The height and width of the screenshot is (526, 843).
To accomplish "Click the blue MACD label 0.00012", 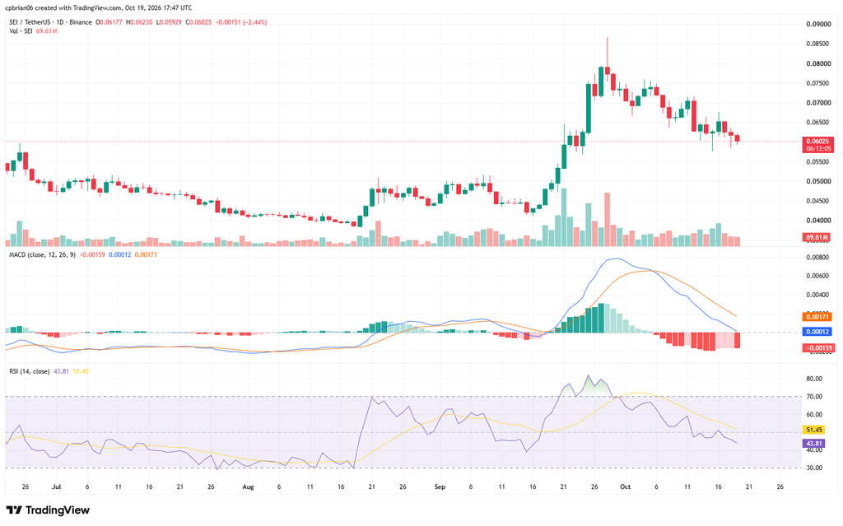I will [x=817, y=332].
